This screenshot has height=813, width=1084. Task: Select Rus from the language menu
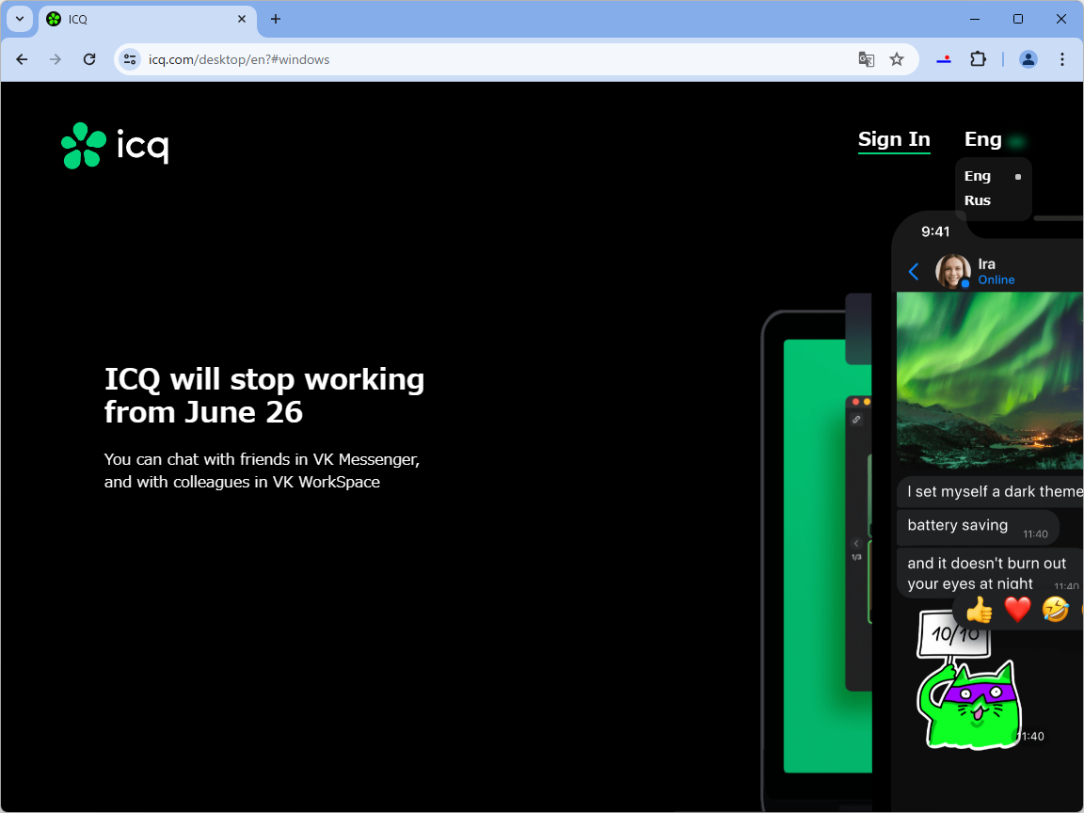pos(979,200)
